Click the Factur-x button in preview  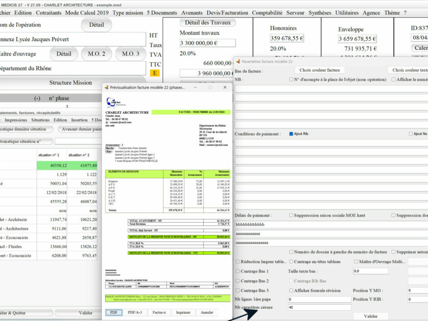[x=159, y=312]
